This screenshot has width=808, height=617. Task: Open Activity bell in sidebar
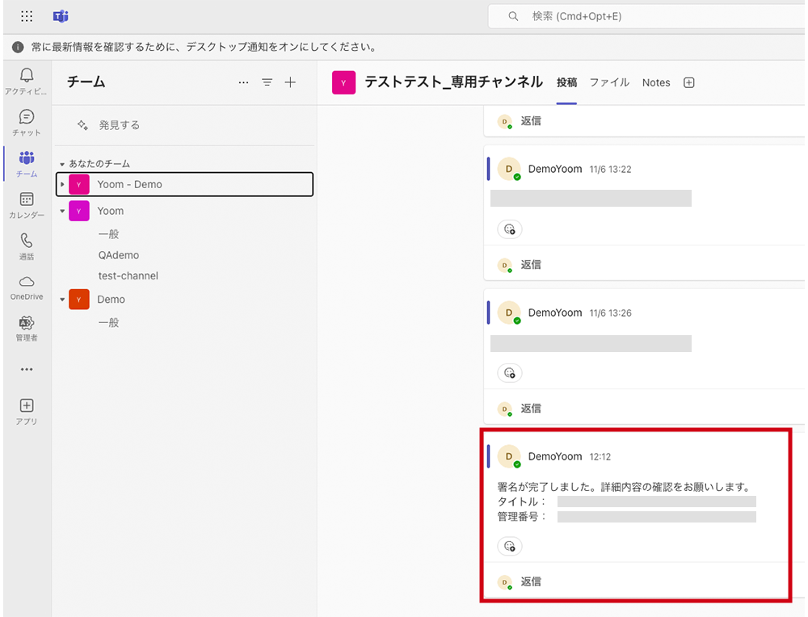tap(27, 76)
